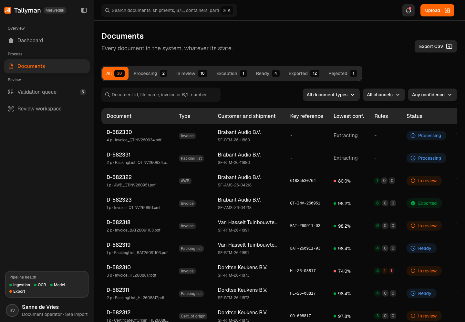
Task: Open Documents in the sidebar
Action: click(x=47, y=66)
